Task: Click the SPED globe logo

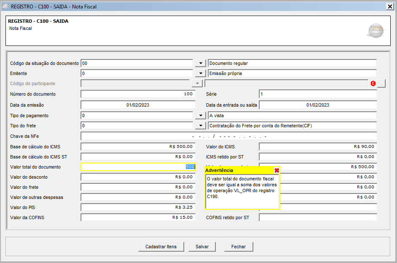Action: click(376, 31)
